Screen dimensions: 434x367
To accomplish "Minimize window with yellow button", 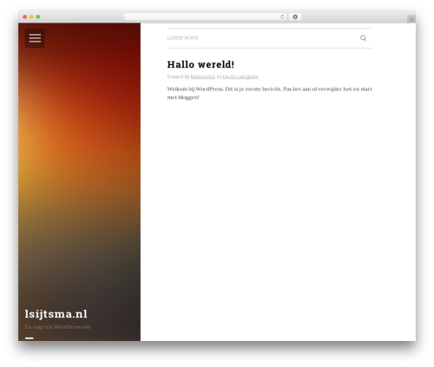I will tap(31, 16).
